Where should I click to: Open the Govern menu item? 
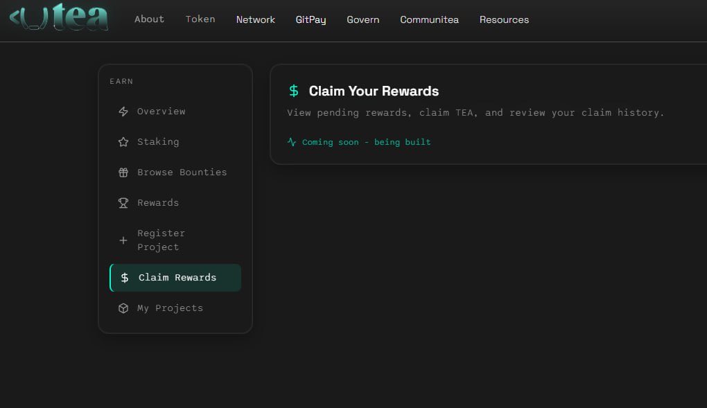pyautogui.click(x=363, y=20)
